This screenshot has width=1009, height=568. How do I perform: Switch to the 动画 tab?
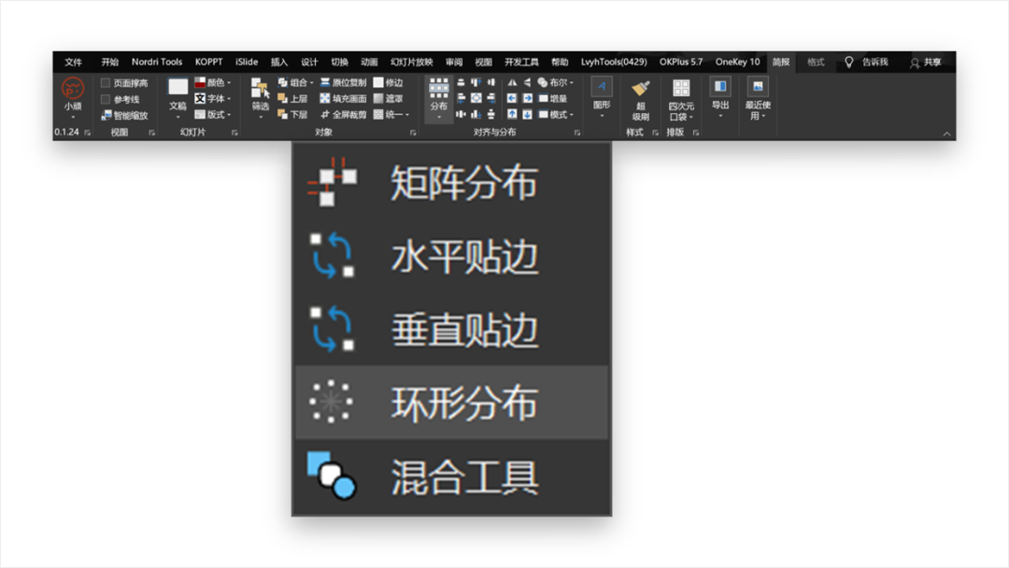tap(369, 62)
